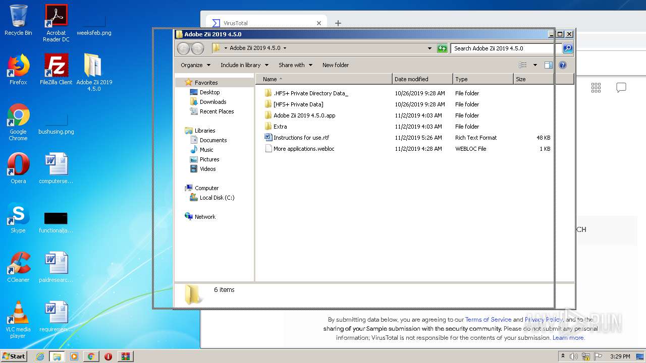Switch to the VirusTotal browser tab
This screenshot has width=646, height=363.
pyautogui.click(x=265, y=23)
